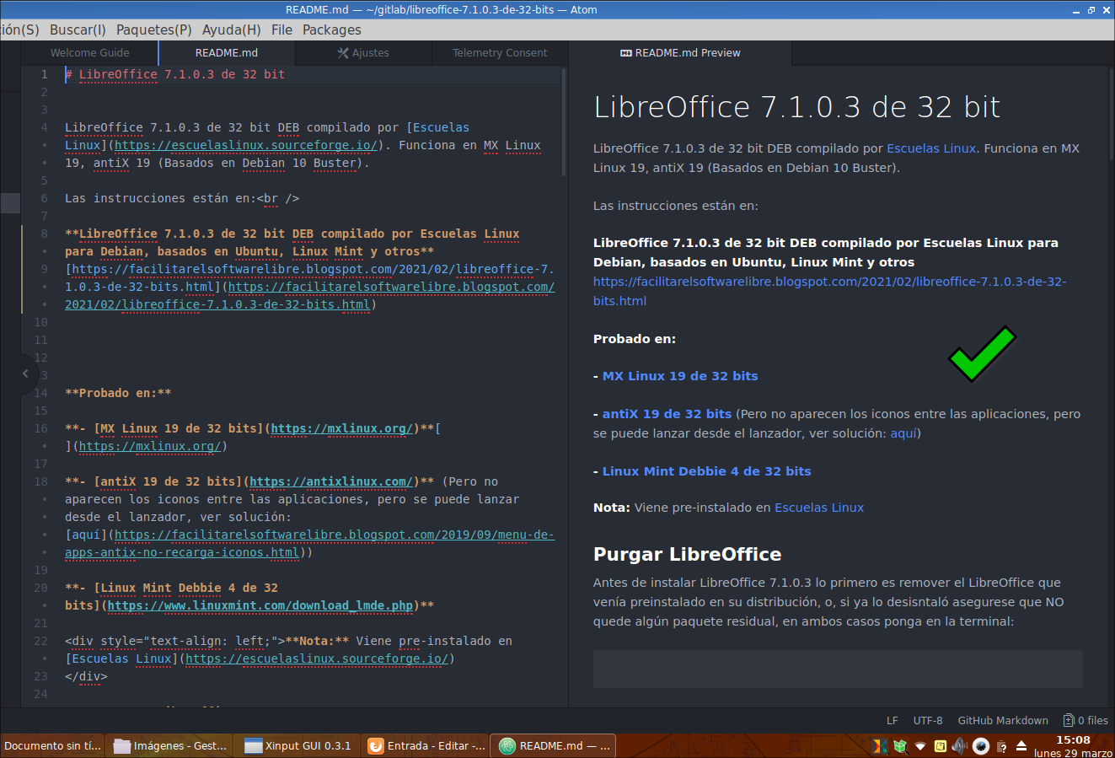
Task: Click the Firefox icon on Entrada taskbar button
Action: tap(376, 746)
